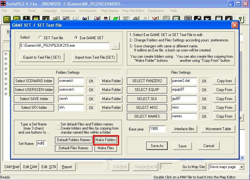Click Copy from for panzer2.dat row

(224, 81)
